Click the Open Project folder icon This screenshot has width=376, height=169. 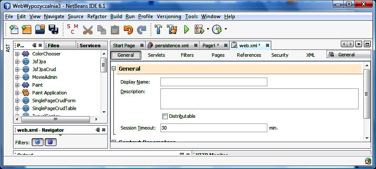[40, 29]
